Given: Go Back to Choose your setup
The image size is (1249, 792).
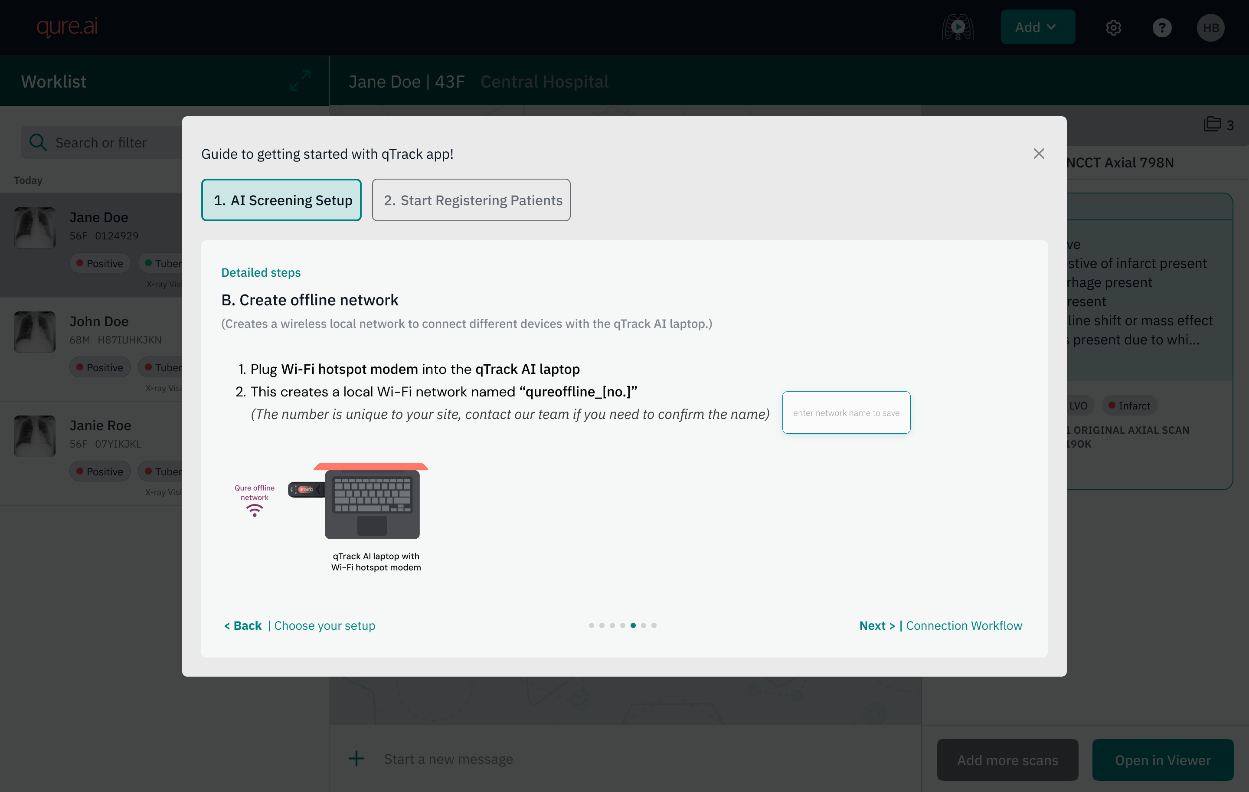Looking at the screenshot, I should pyautogui.click(x=299, y=625).
